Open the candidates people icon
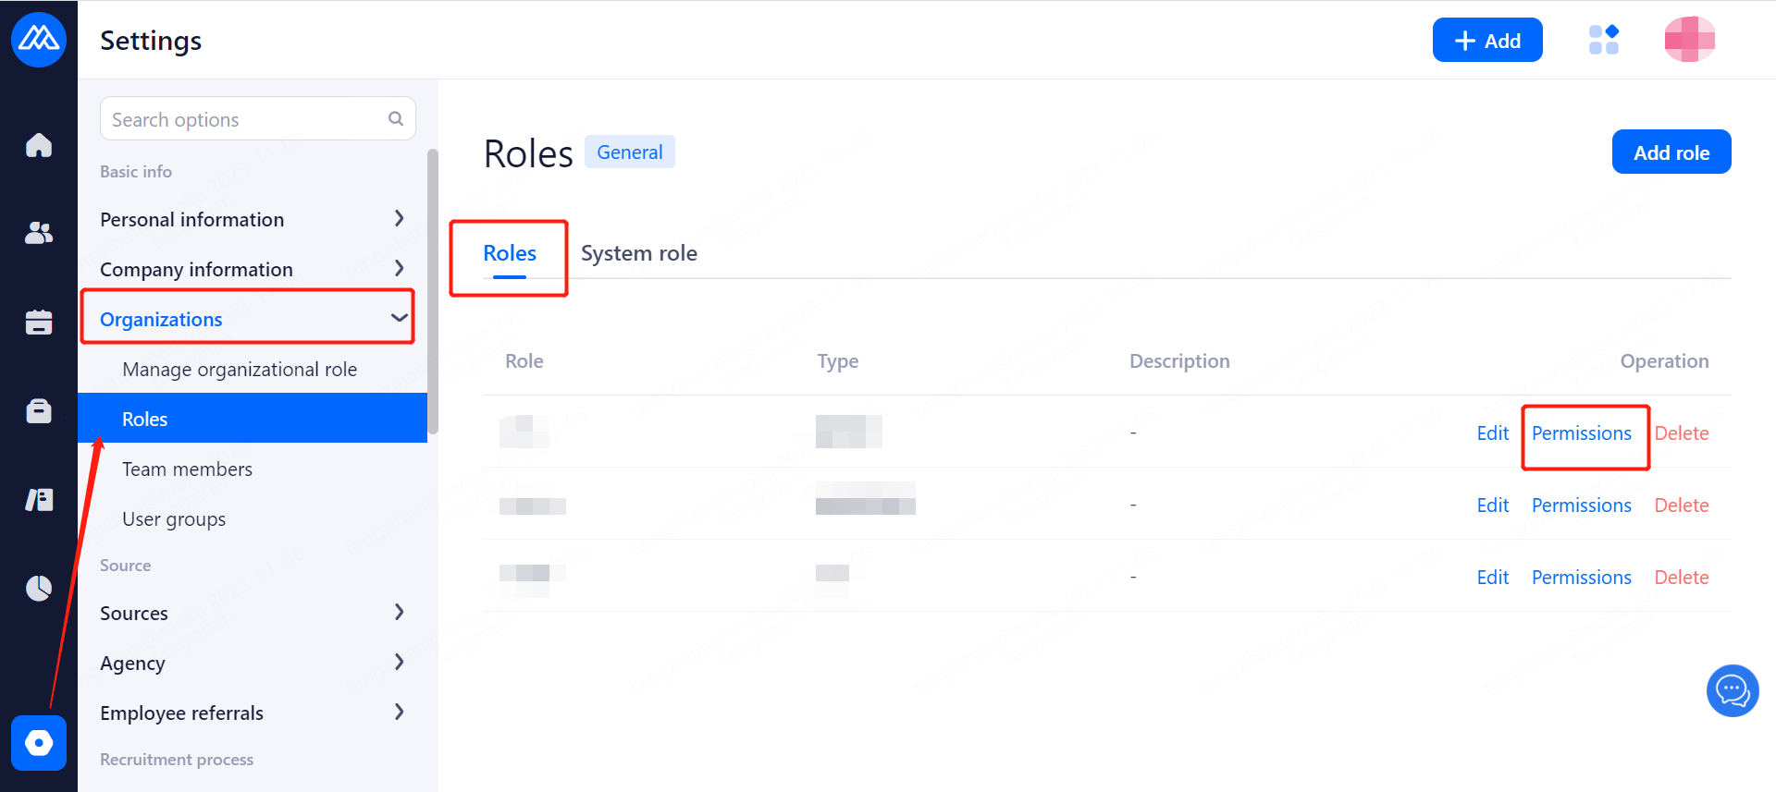 pos(39,233)
